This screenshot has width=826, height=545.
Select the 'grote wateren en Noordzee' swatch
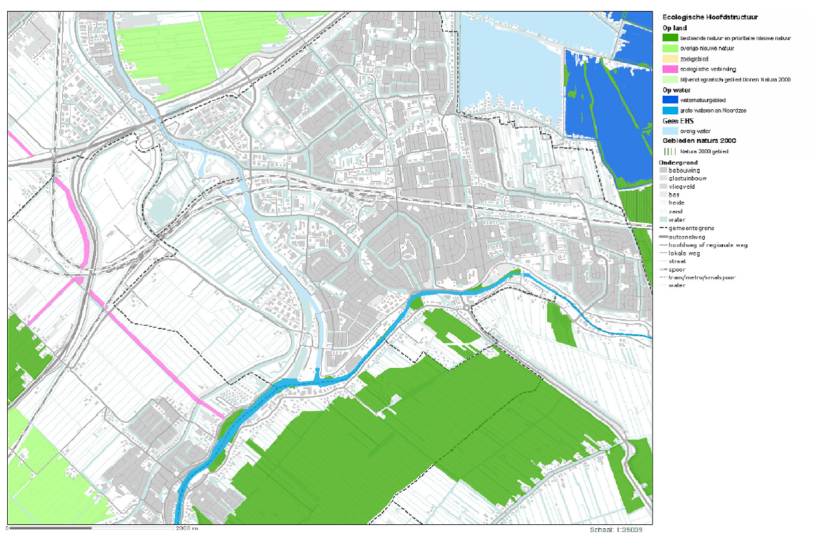669,111
